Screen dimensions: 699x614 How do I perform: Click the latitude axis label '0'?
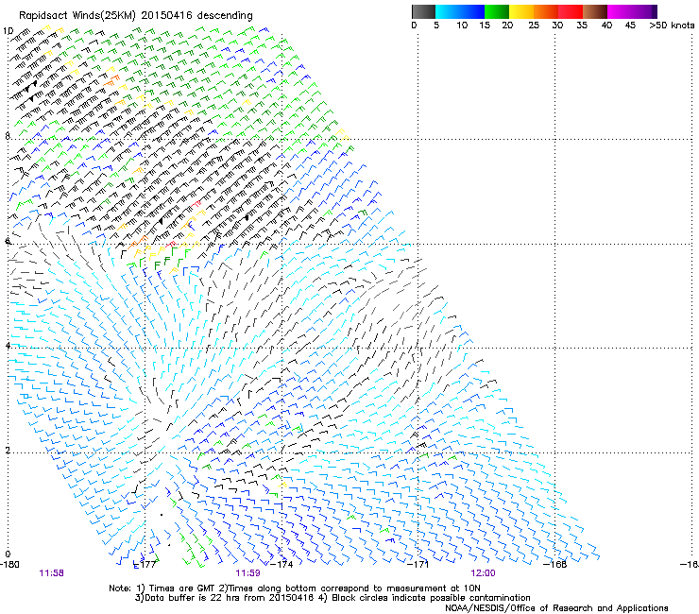pos(8,554)
